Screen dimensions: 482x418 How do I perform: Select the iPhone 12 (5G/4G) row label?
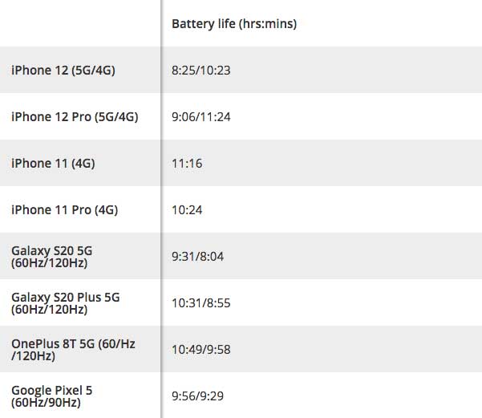click(63, 70)
